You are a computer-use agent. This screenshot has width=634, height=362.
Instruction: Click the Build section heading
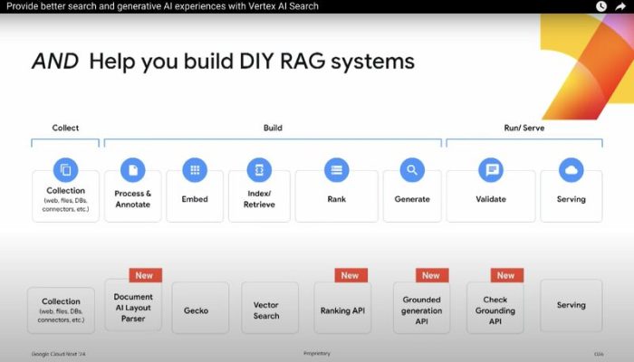click(x=273, y=128)
